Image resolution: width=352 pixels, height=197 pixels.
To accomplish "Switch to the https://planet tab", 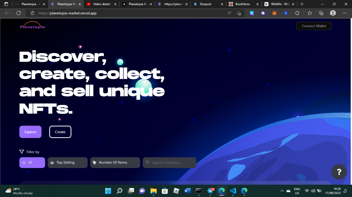I will [173, 4].
